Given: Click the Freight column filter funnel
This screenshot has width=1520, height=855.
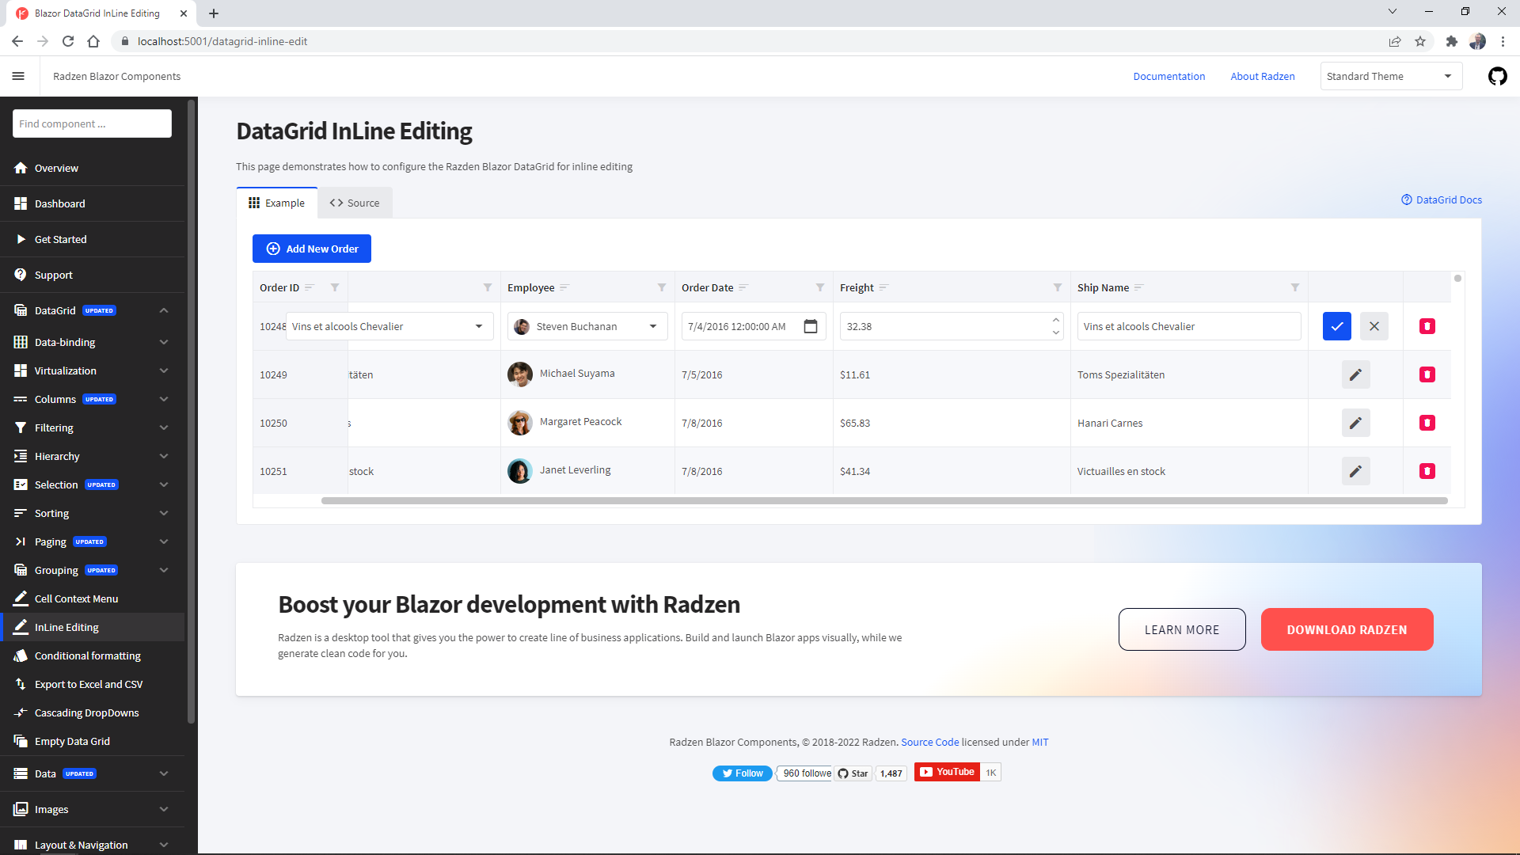Looking at the screenshot, I should [x=1057, y=287].
